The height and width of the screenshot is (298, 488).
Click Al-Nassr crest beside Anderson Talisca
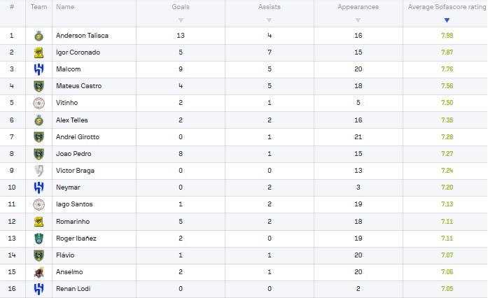coord(39,36)
